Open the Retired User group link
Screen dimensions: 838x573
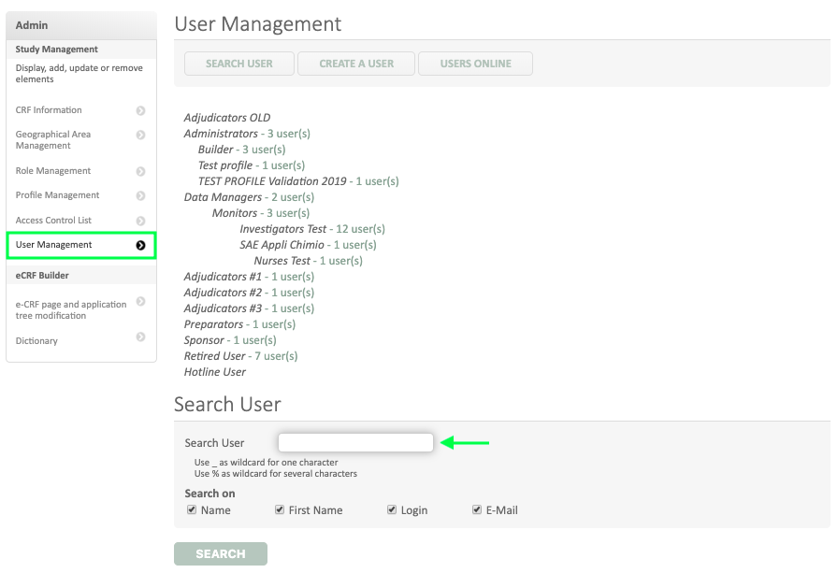214,356
